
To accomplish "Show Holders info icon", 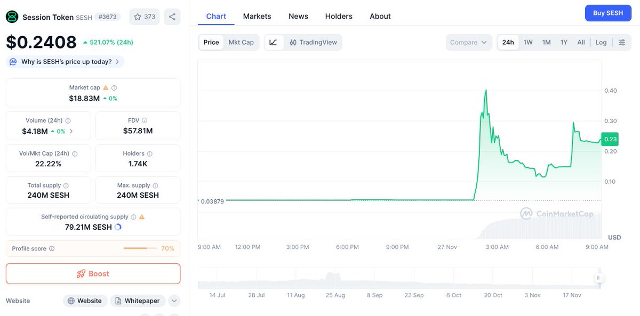I will 149,153.
